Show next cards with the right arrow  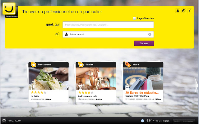click(196, 86)
